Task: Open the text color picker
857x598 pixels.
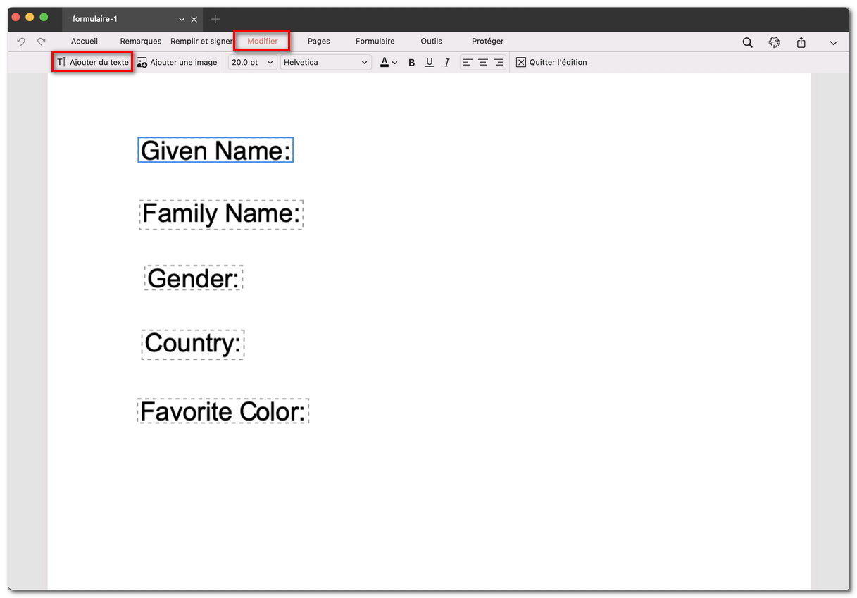Action: tap(389, 63)
